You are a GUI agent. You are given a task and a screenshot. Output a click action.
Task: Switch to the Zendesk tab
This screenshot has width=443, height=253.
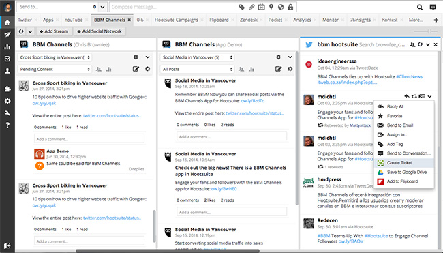pos(249,20)
